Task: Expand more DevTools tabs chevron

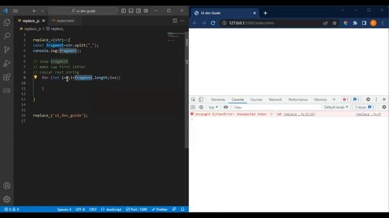Action: 334,99
